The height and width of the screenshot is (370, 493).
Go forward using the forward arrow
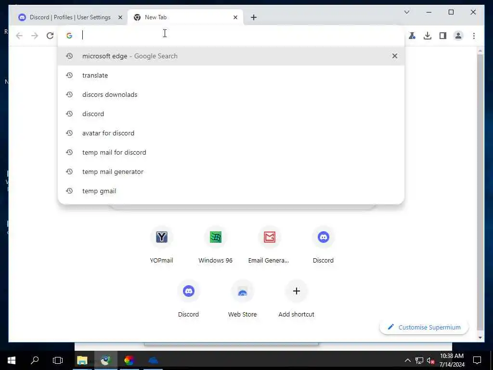(x=35, y=36)
